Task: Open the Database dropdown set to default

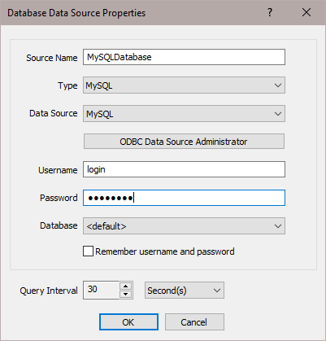Action: 184,225
